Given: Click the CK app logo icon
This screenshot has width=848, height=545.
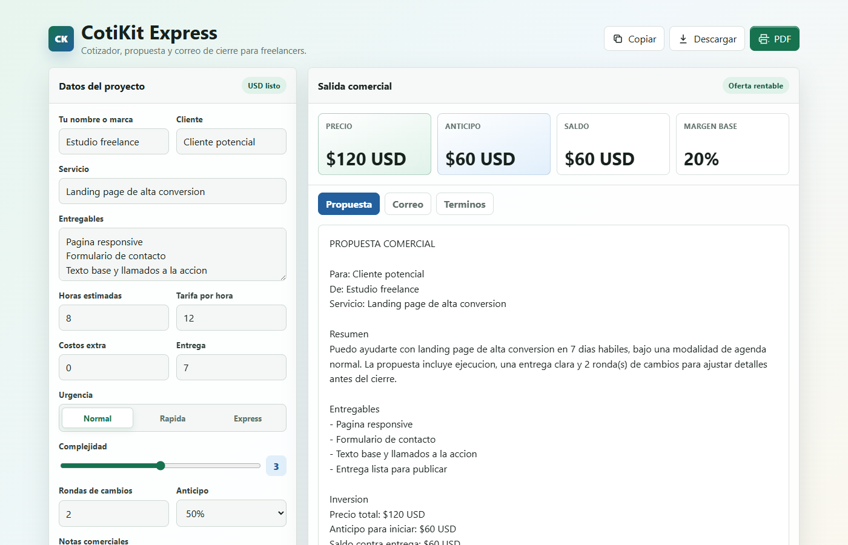Looking at the screenshot, I should pos(61,39).
